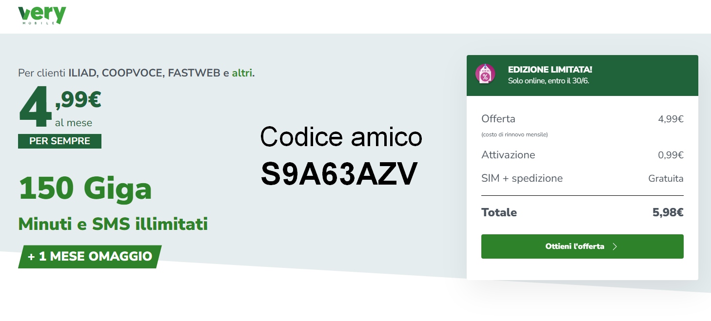This screenshot has height=321, width=711.
Task: Click 'Solo online, entro il 30/6' text
Action: click(x=549, y=81)
